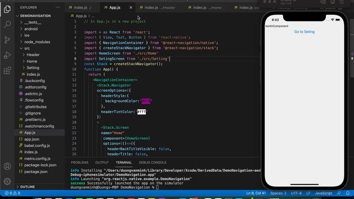Open the .watchmanconfig file
Screen dimensions: 354x199
(39, 126)
